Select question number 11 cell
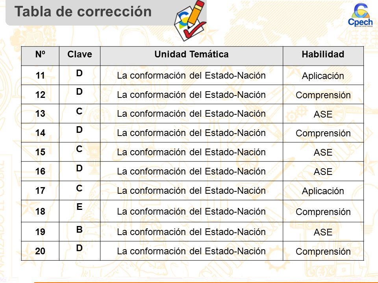The image size is (378, 283). click(x=40, y=75)
